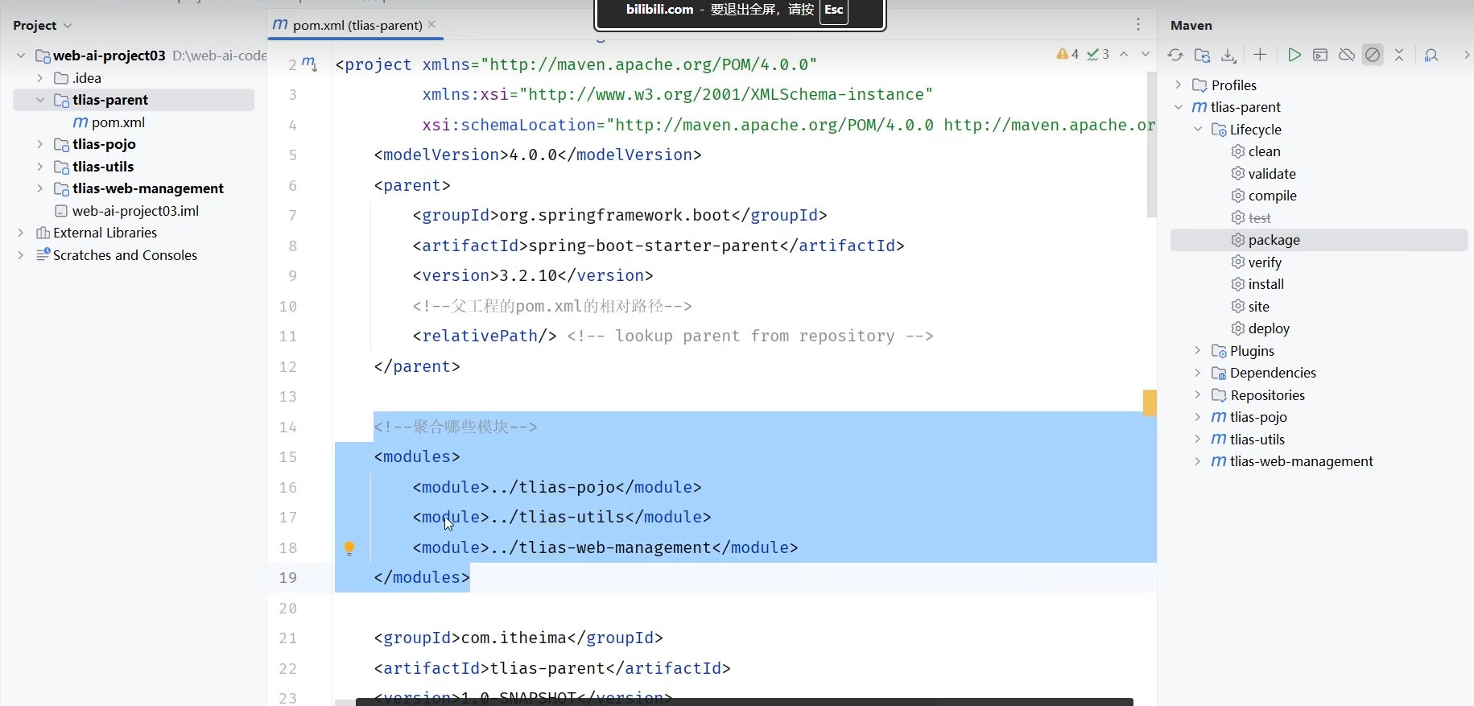This screenshot has height=706, width=1474.
Task: Place cursor in artifactId tlias-parent text
Action: pyautogui.click(x=547, y=668)
